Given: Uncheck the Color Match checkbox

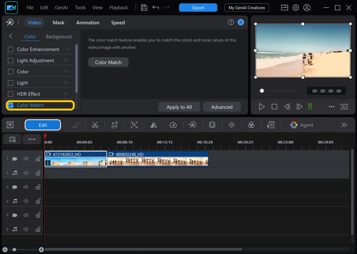Looking at the screenshot, I should [10, 105].
